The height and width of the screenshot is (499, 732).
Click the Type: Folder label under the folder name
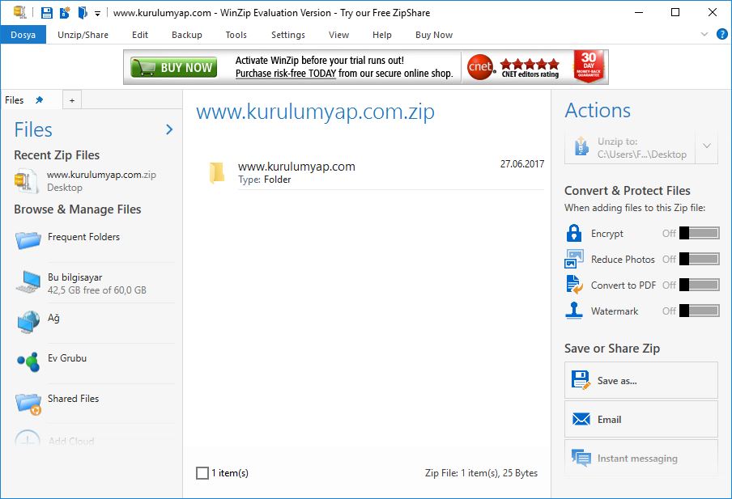tap(264, 180)
